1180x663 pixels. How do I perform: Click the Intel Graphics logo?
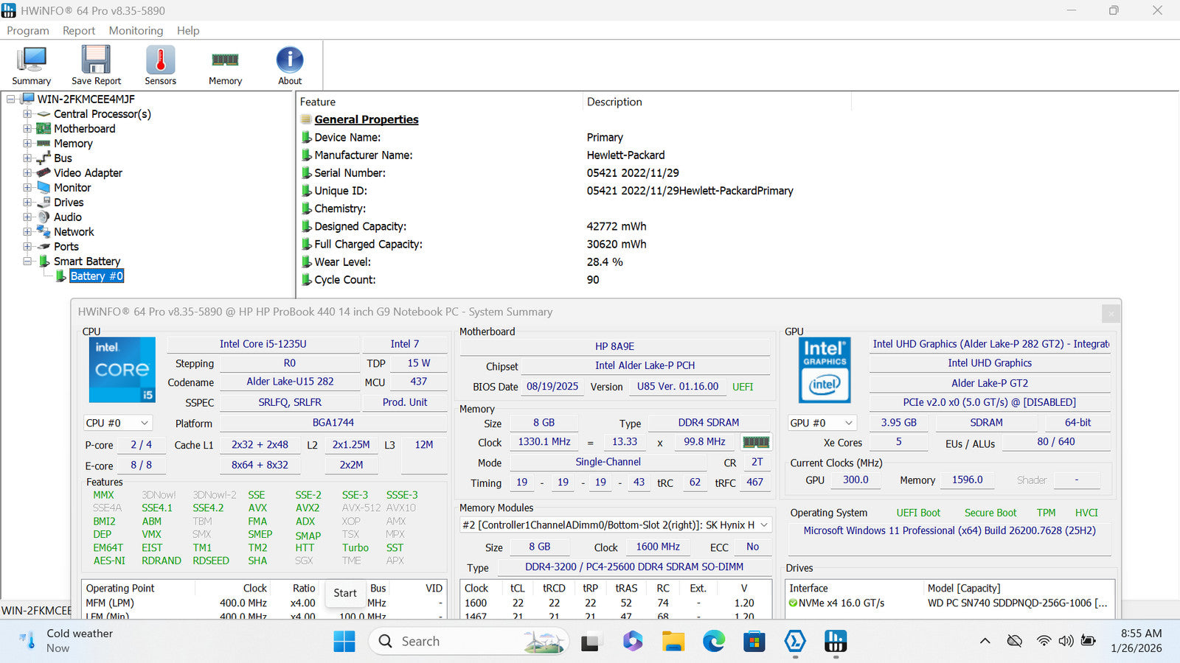pos(825,370)
